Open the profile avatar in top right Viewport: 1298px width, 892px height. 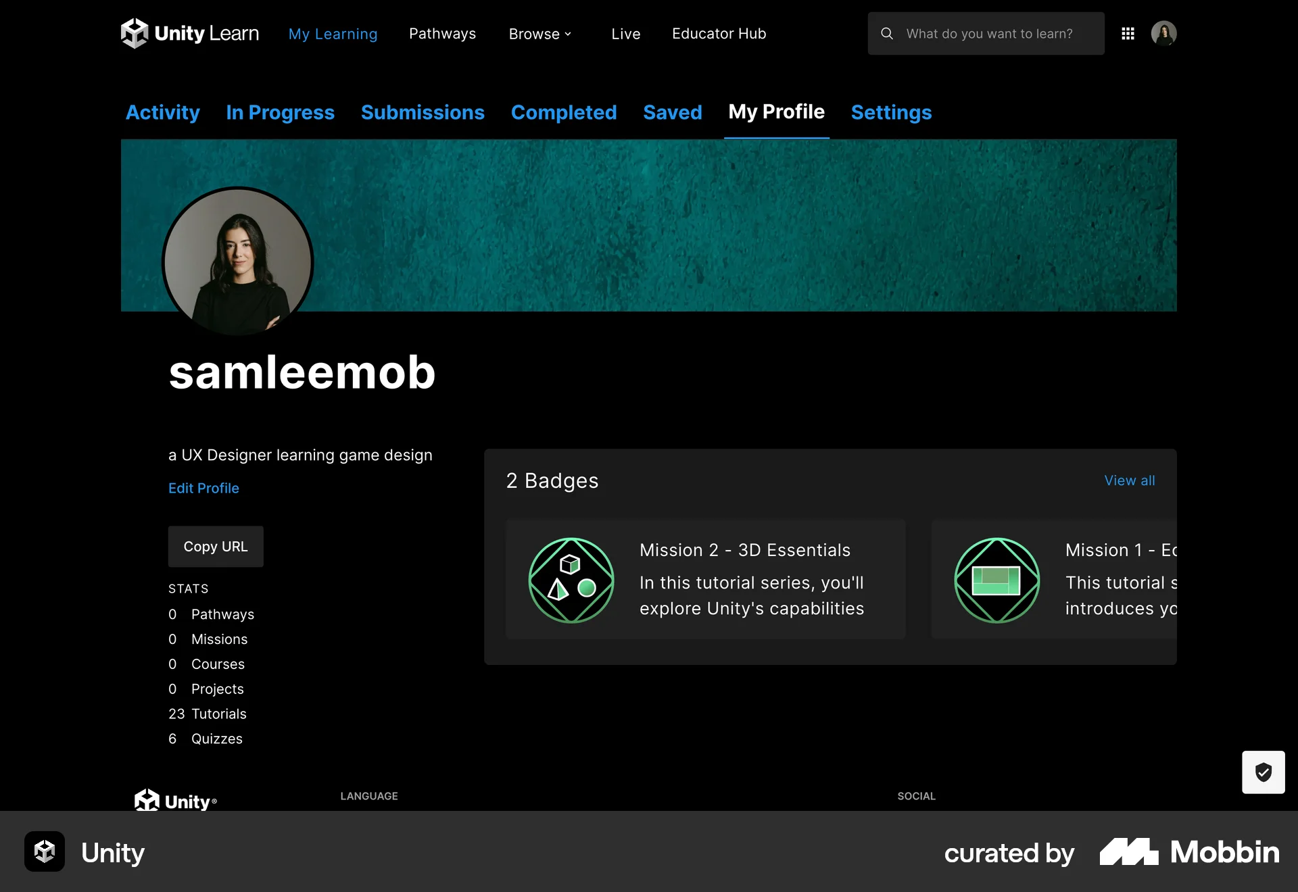point(1165,33)
